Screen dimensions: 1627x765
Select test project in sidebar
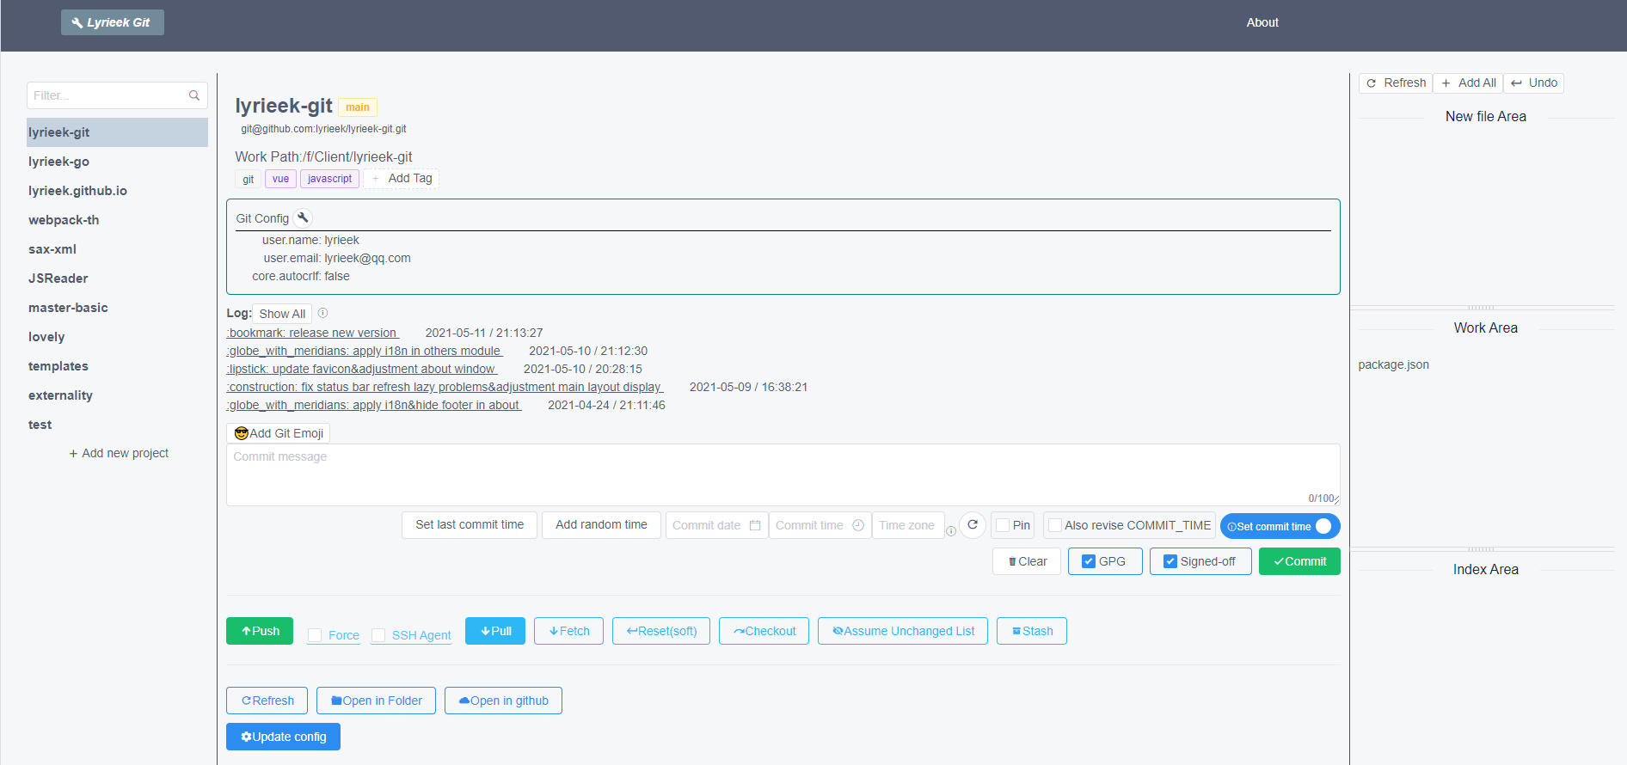[x=117, y=425]
